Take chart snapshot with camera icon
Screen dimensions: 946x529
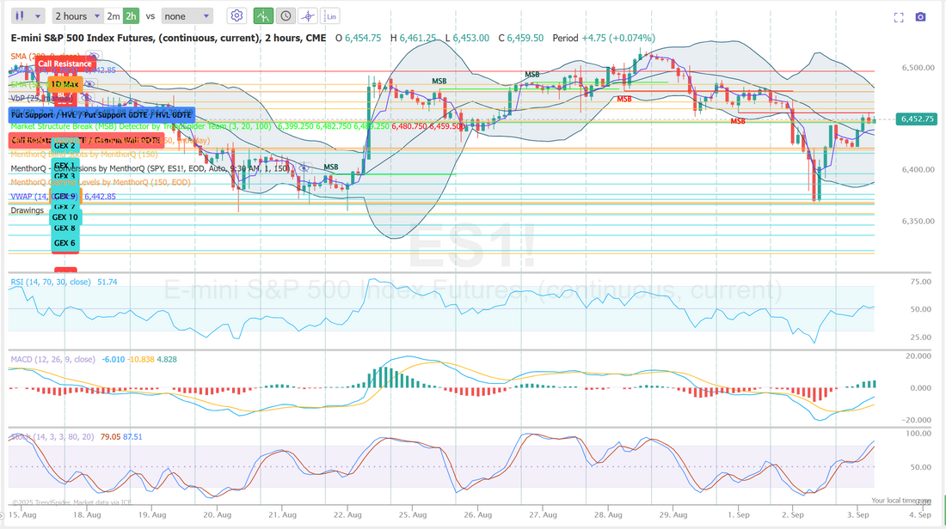(x=921, y=17)
